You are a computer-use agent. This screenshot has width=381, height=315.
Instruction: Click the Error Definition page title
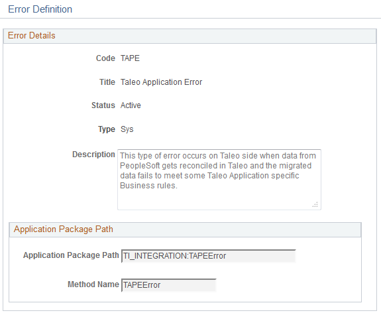40,9
